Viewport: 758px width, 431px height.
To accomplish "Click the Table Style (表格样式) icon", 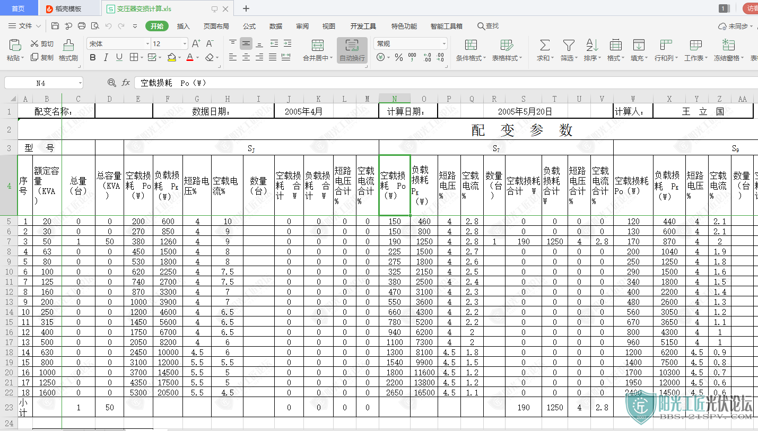I will tap(507, 45).
